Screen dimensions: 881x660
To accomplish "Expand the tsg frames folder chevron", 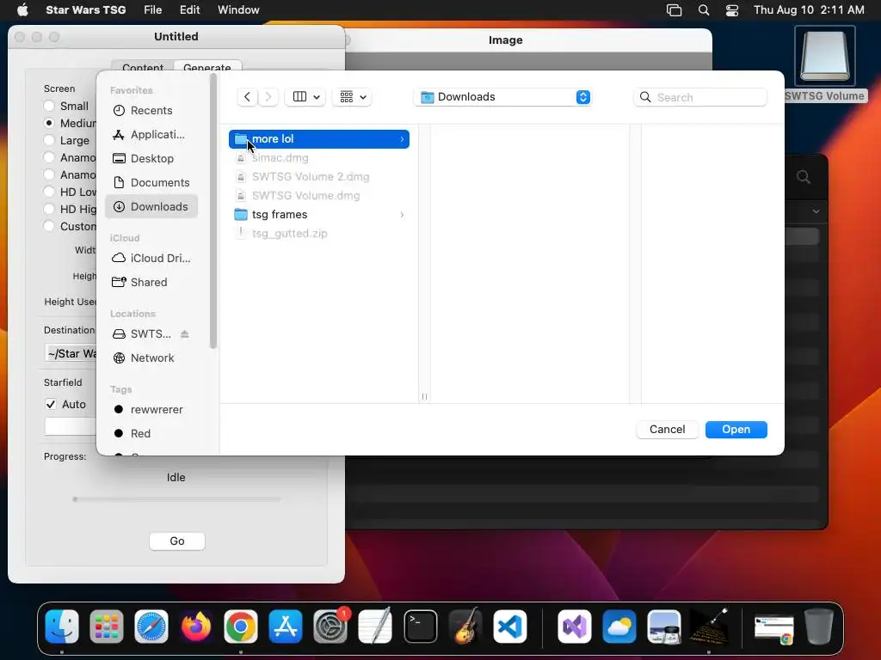I will (402, 214).
